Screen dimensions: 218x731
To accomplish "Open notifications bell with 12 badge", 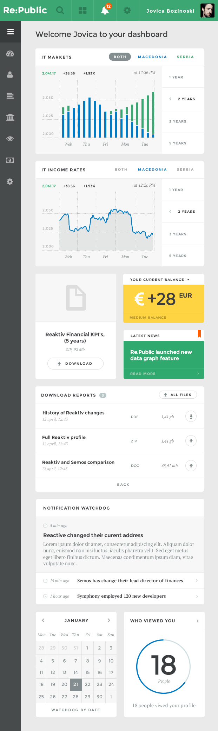I will point(105,11).
